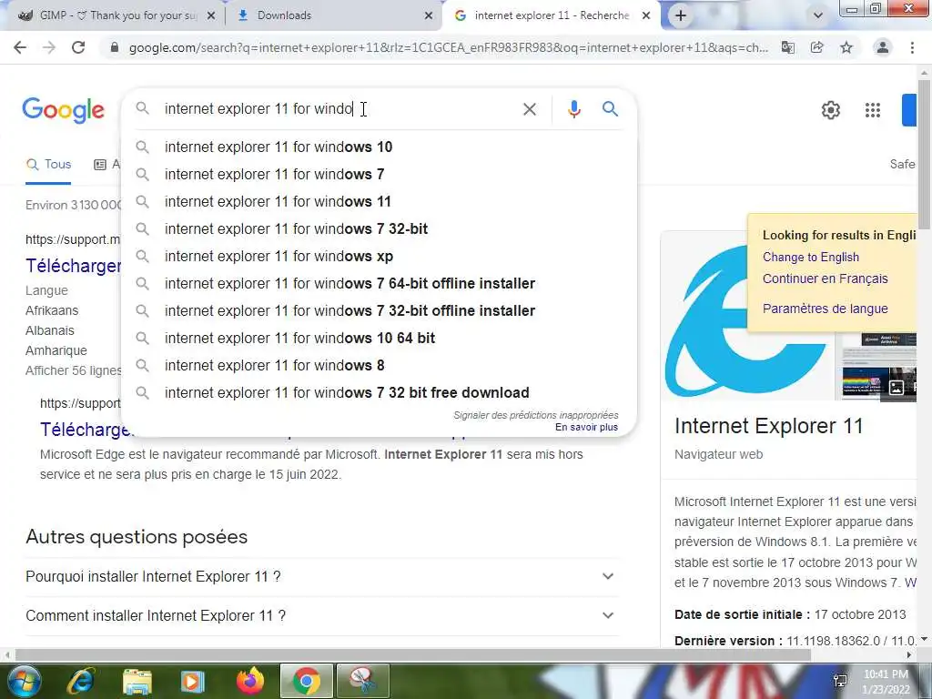Choose suggestion "for windows xp"
Screen dimensions: 932x699
(x=380, y=256)
